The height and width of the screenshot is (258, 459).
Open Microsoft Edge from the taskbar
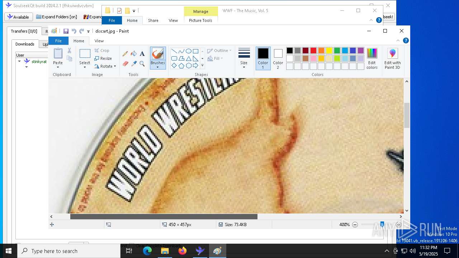click(147, 251)
